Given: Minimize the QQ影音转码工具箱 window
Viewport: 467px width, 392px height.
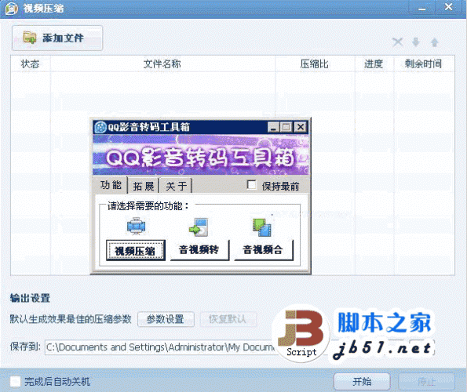Looking at the screenshot, I should click(273, 127).
